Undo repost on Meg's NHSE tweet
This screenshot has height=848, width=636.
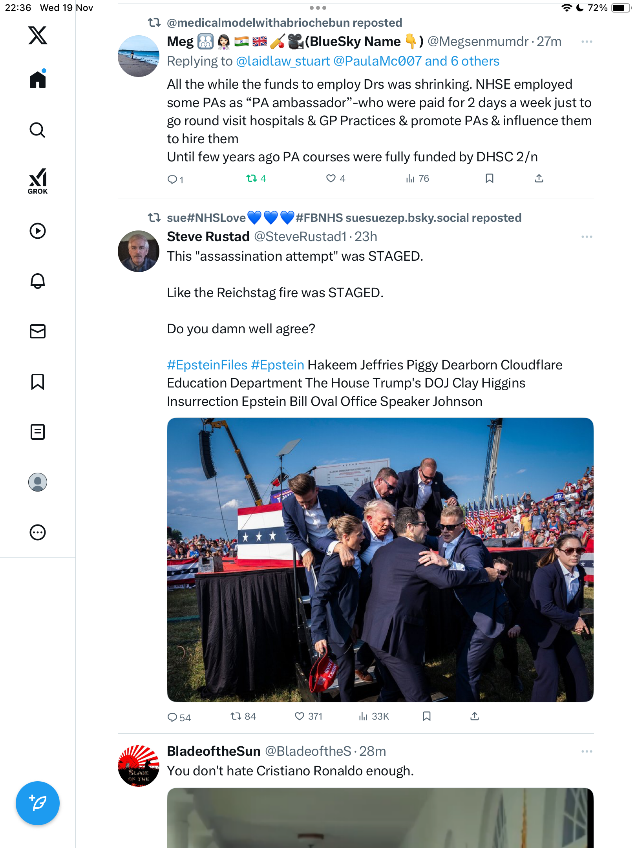pos(252,179)
